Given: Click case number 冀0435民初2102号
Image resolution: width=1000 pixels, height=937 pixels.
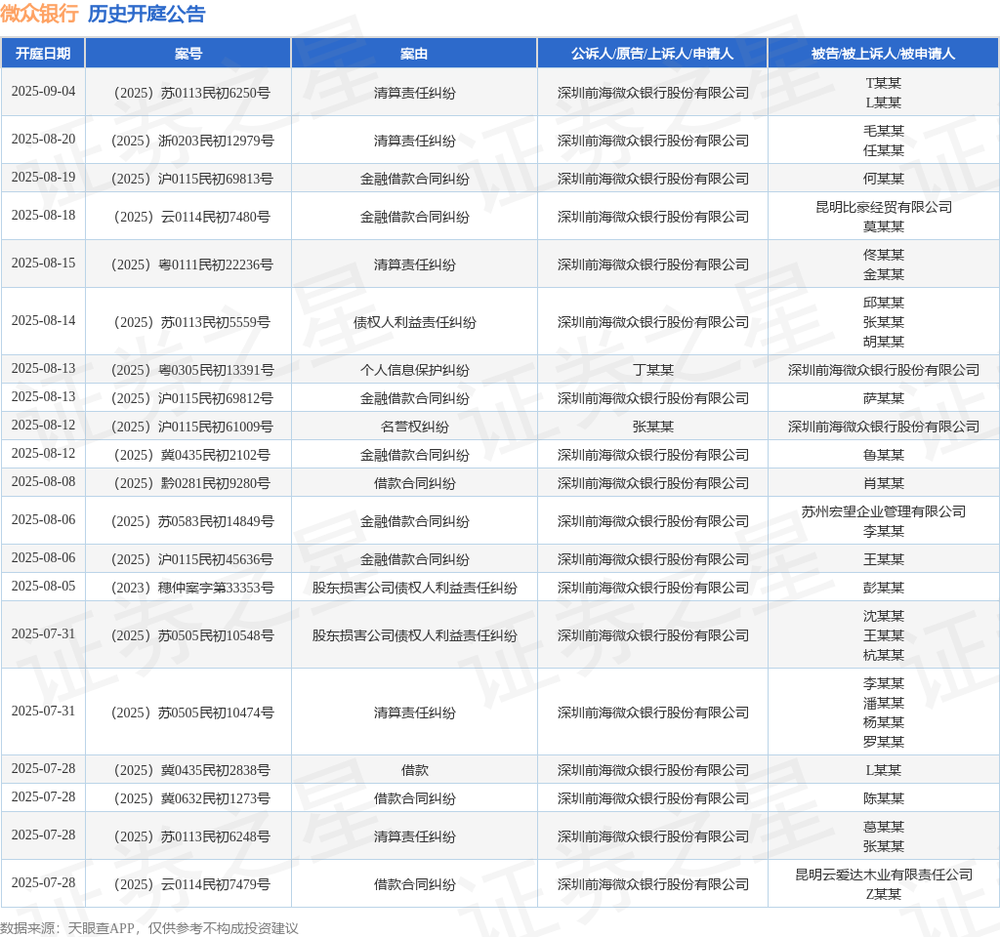Looking at the screenshot, I should click(x=191, y=455).
